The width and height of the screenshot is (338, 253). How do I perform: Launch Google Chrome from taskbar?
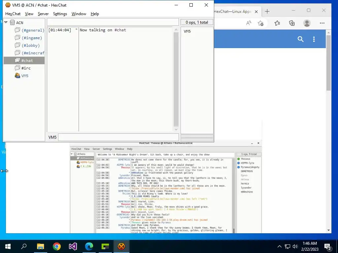(57, 246)
